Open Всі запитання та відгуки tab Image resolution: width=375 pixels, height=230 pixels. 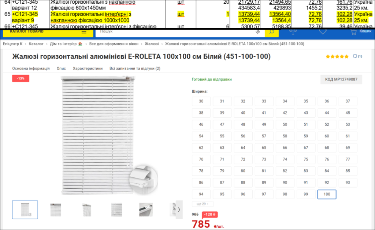[x=135, y=68]
